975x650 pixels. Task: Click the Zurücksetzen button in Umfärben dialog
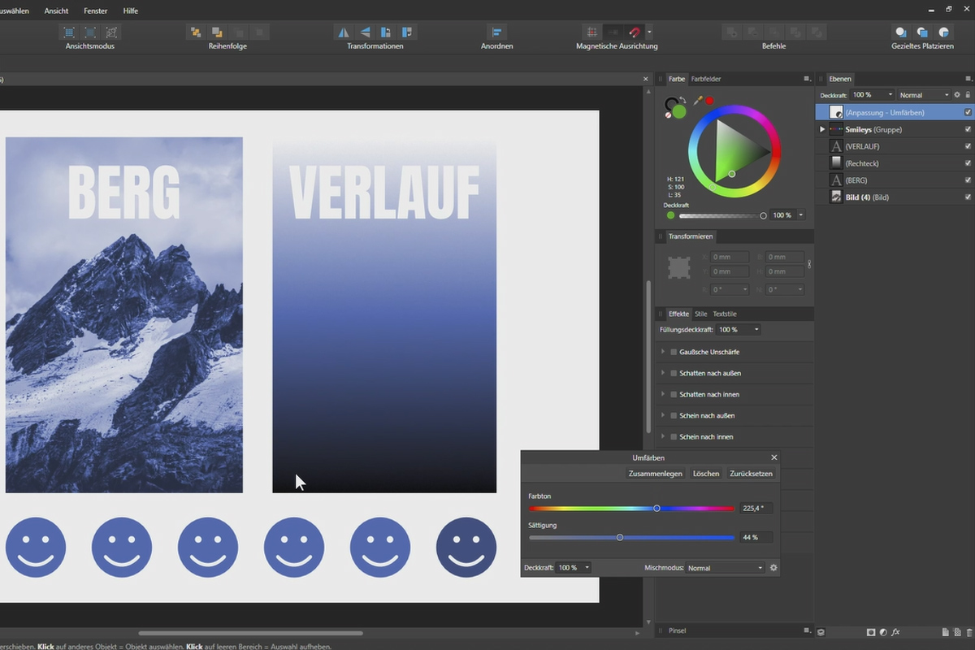(751, 473)
